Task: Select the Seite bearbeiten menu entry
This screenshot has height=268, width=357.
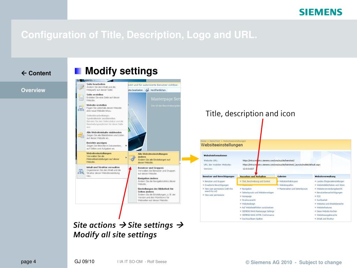Action: (102, 87)
